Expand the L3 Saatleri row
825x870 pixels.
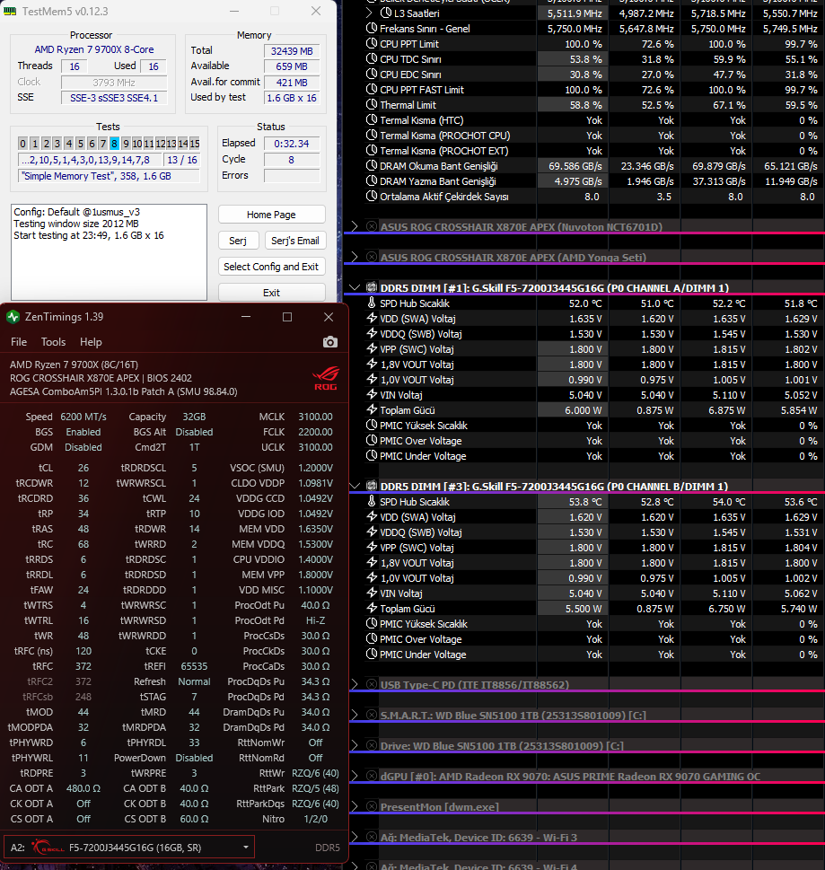click(x=370, y=13)
